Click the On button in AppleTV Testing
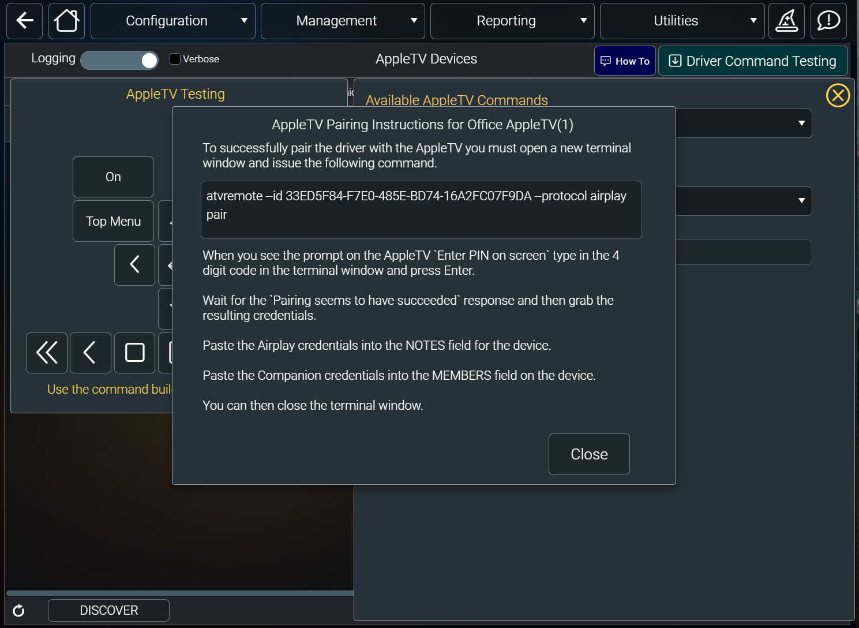 113,177
